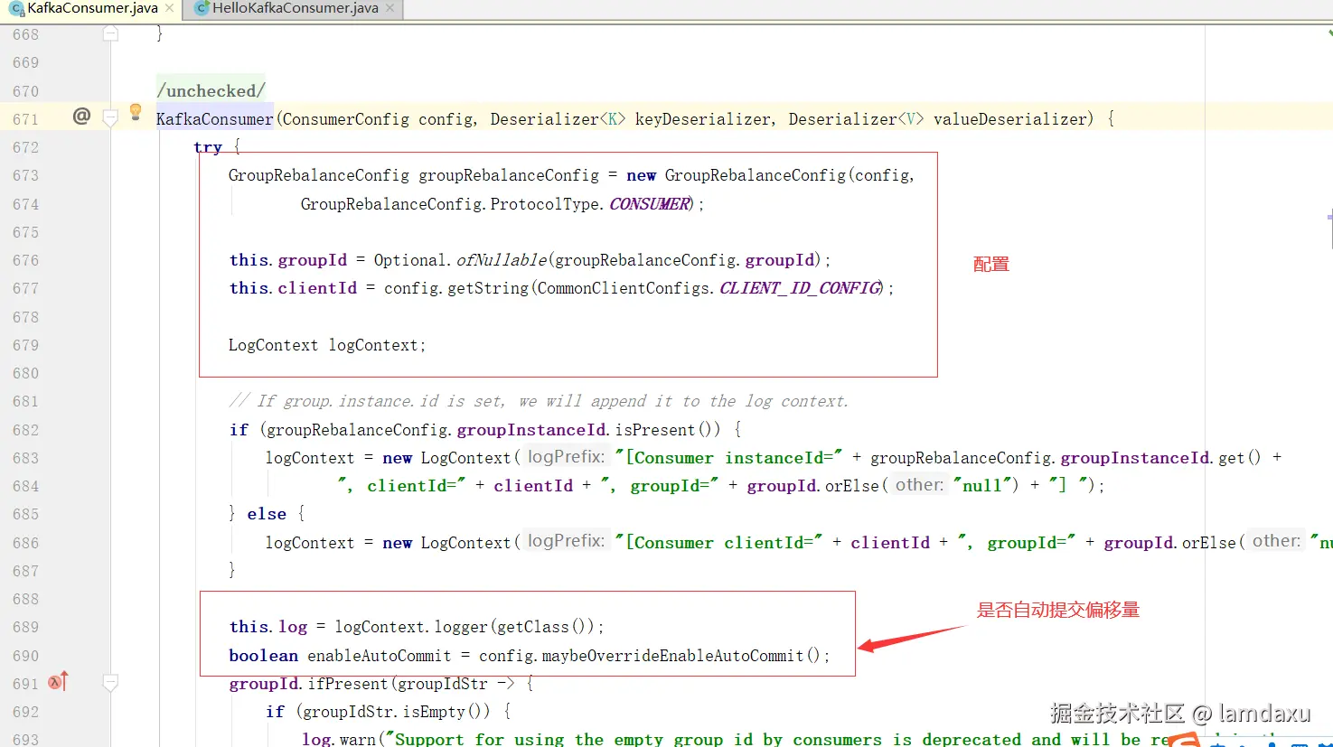Click line number 688 in the gutter

25,599
